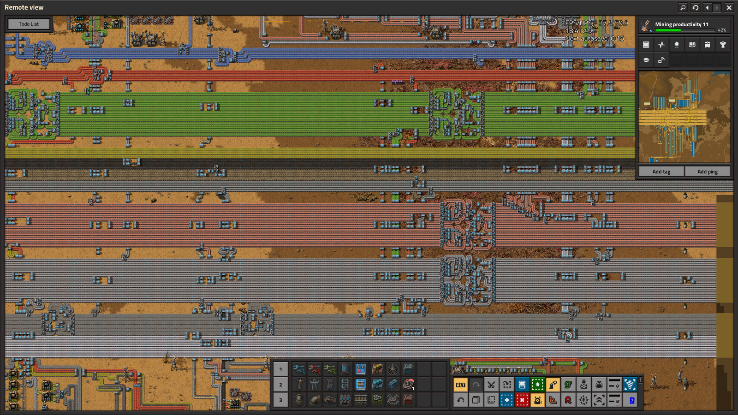Open the Todo List button
738x415 pixels.
tap(29, 24)
